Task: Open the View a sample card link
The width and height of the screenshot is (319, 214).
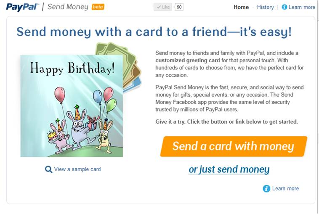Action: point(77,169)
